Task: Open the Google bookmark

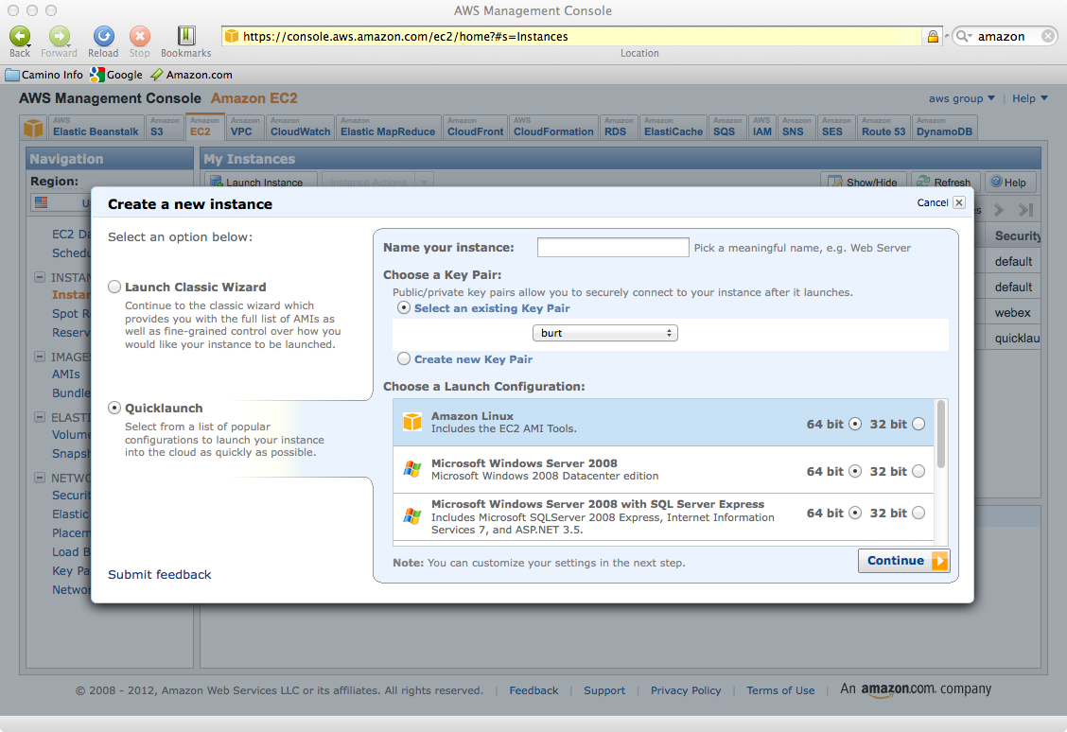Action: pyautogui.click(x=116, y=75)
